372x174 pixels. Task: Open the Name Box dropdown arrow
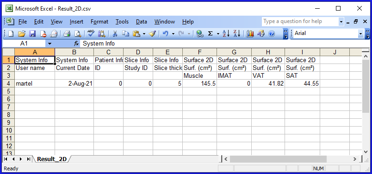click(50, 44)
